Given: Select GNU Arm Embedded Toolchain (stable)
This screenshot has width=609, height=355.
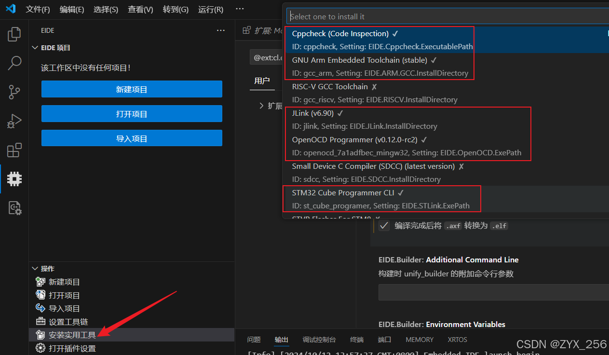Looking at the screenshot, I should pyautogui.click(x=447, y=67).
